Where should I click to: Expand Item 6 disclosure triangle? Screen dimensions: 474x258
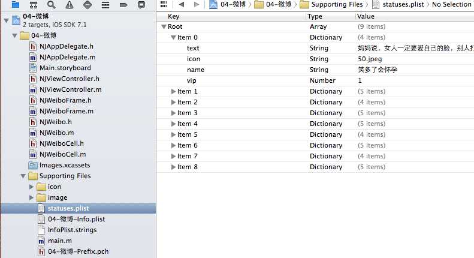pyautogui.click(x=173, y=145)
